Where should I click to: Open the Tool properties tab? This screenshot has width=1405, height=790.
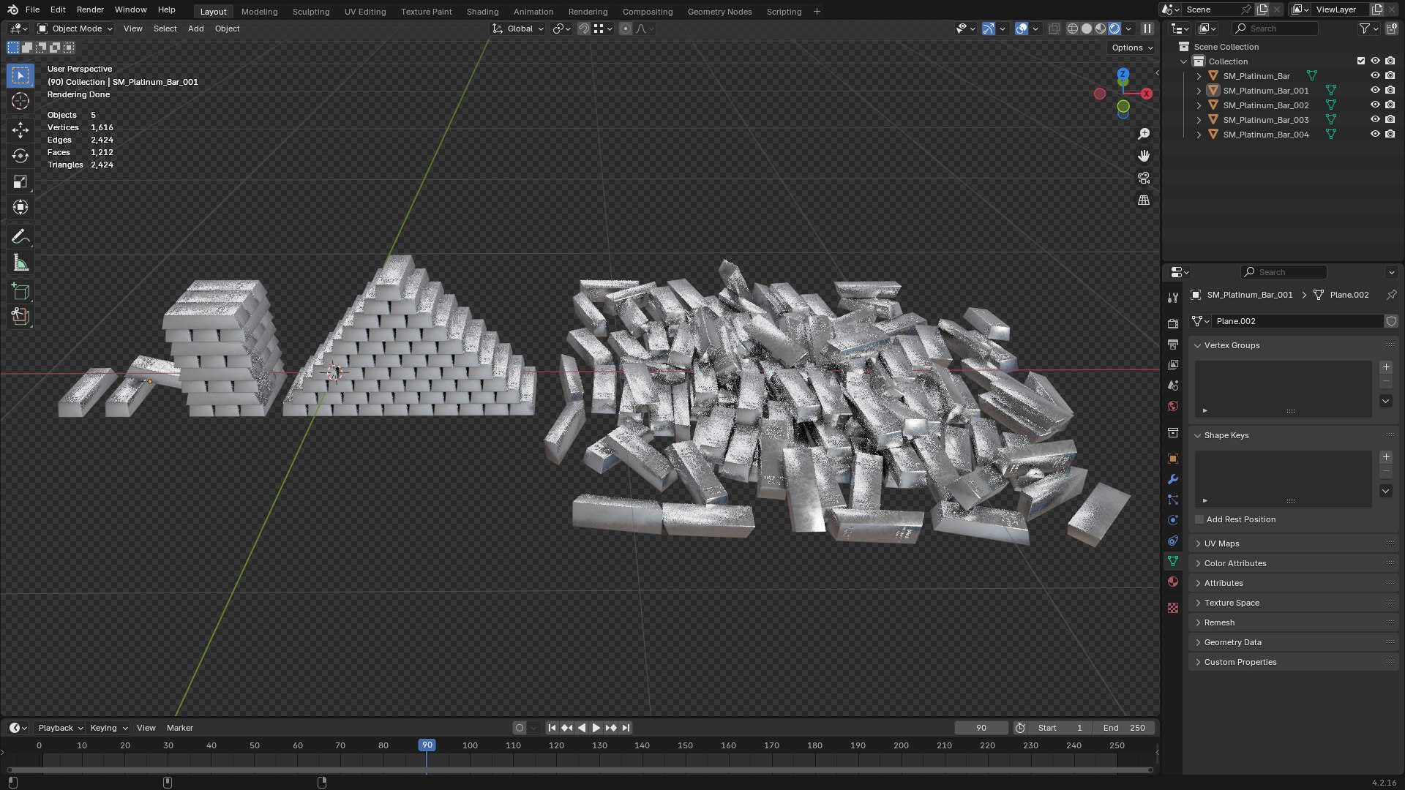point(1173,298)
